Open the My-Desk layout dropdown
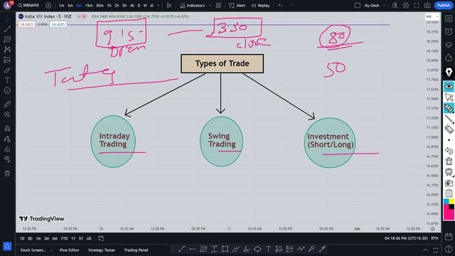 click(x=375, y=6)
